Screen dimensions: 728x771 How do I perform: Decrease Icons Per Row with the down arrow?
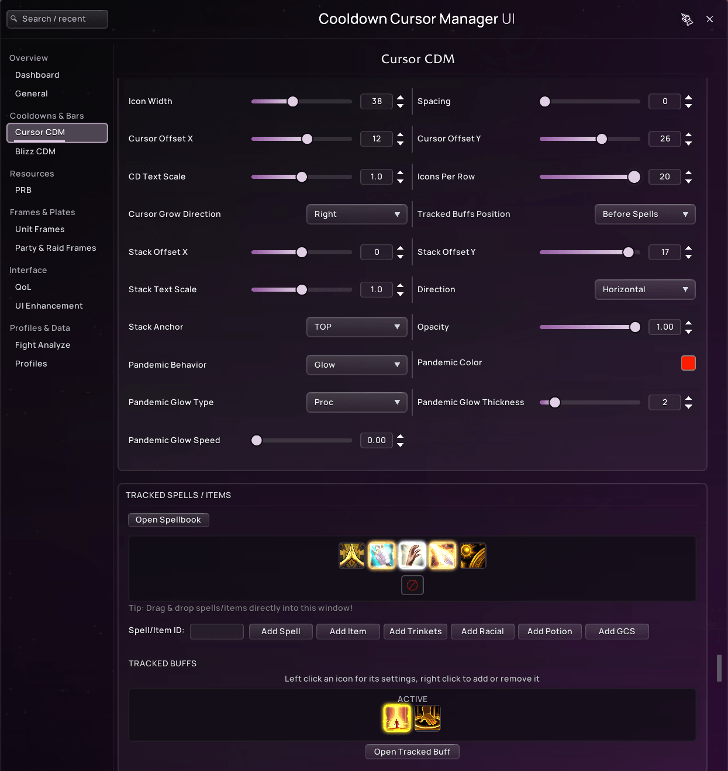point(689,181)
